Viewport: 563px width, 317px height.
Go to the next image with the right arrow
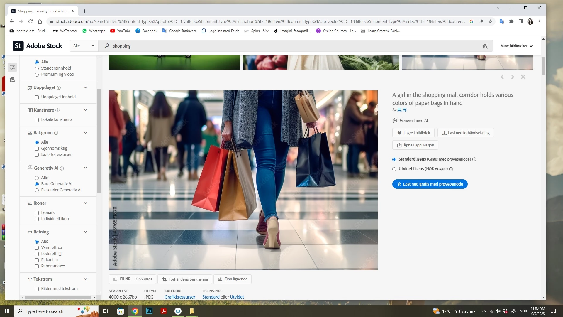coord(512,77)
